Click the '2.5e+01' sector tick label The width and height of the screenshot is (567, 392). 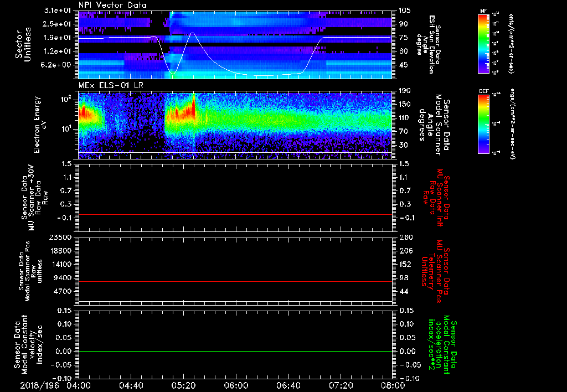56,24
